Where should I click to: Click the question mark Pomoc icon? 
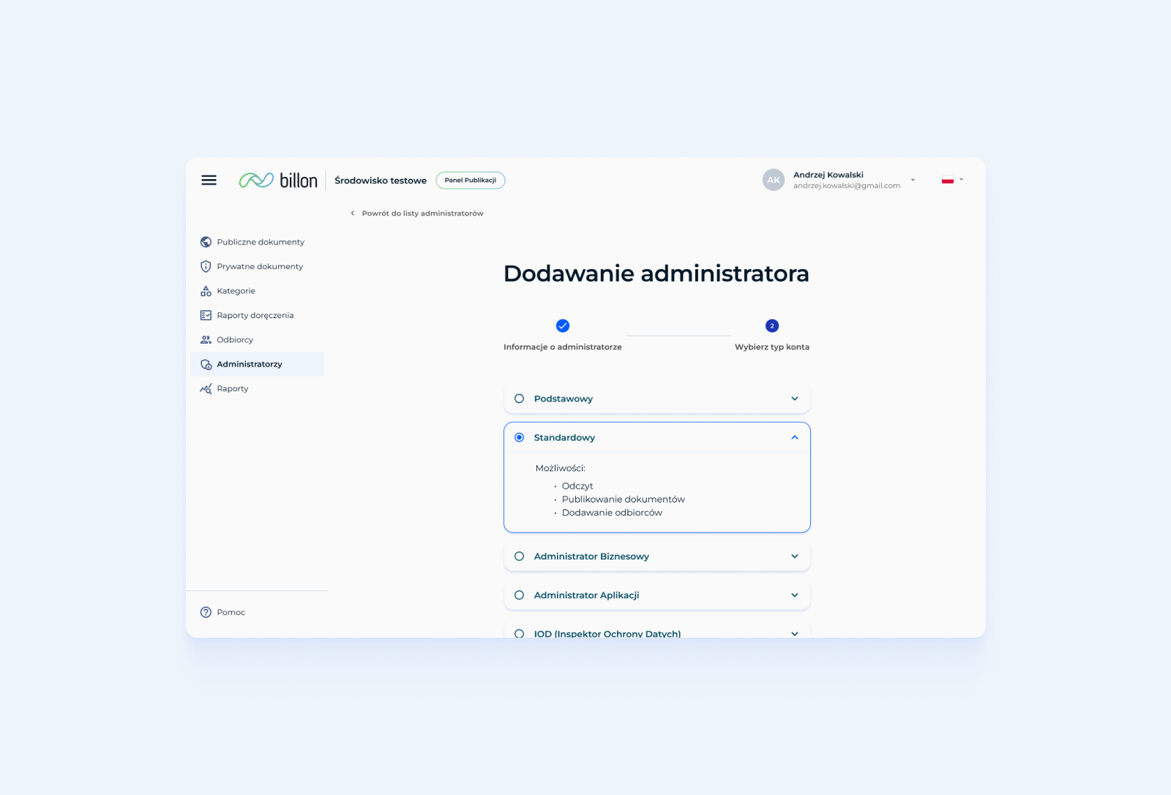(206, 612)
